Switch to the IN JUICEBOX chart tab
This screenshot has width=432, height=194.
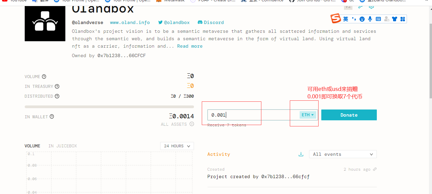coord(62,146)
